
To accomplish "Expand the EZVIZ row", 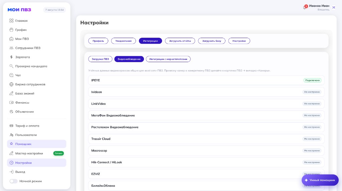I will (x=206, y=174).
